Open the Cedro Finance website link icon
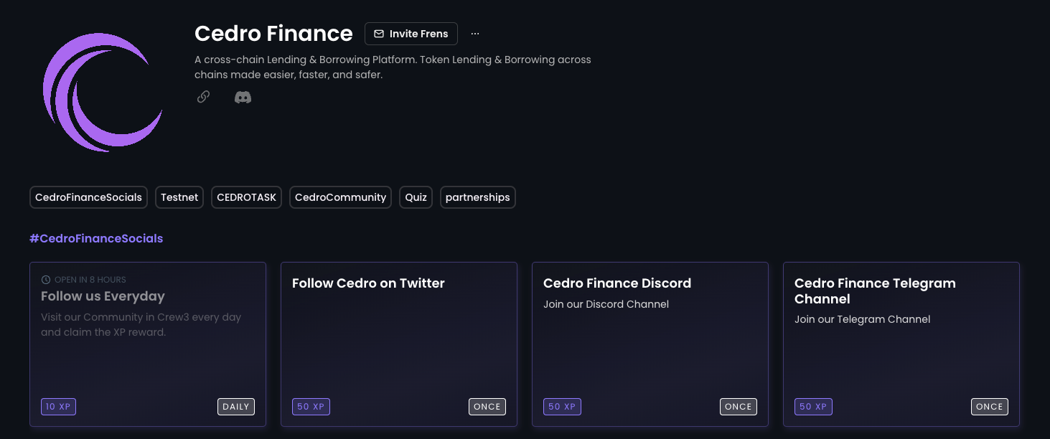The height and width of the screenshot is (439, 1050). (203, 97)
